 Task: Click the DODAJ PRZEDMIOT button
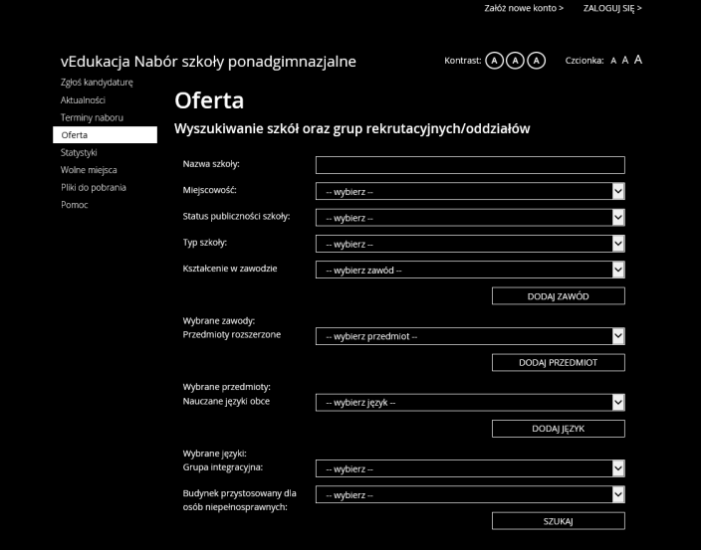point(559,362)
